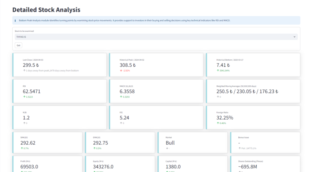
Task: Open the THYAO.IS stock selector dropdown
Action: tap(155, 37)
